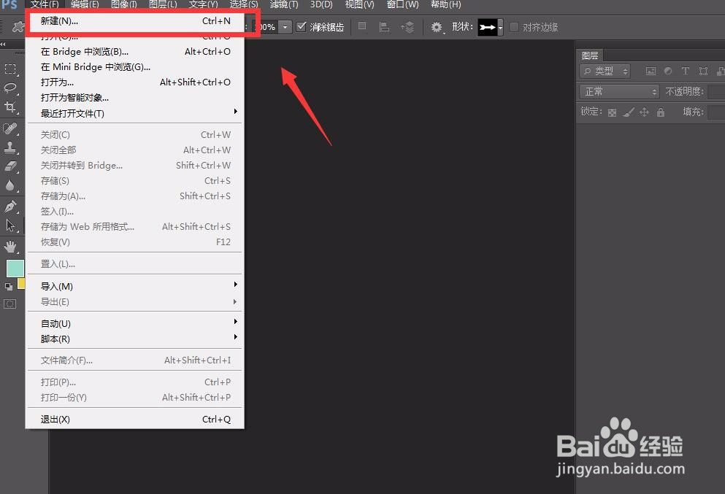Select the Lasso tool
The width and height of the screenshot is (725, 494).
click(10, 88)
